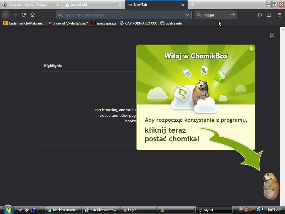Close the 'Invalid URL' tab
The height and width of the screenshot is (214, 285).
120,5
